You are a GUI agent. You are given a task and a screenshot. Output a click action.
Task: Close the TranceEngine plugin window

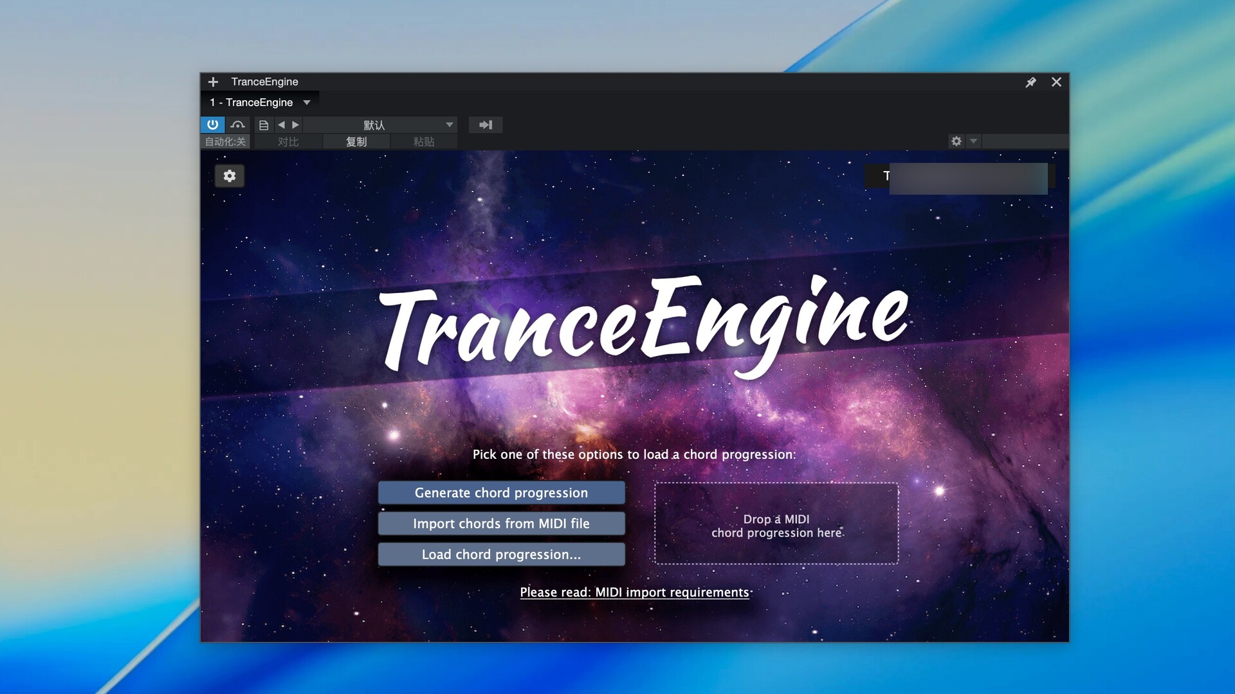1056,82
